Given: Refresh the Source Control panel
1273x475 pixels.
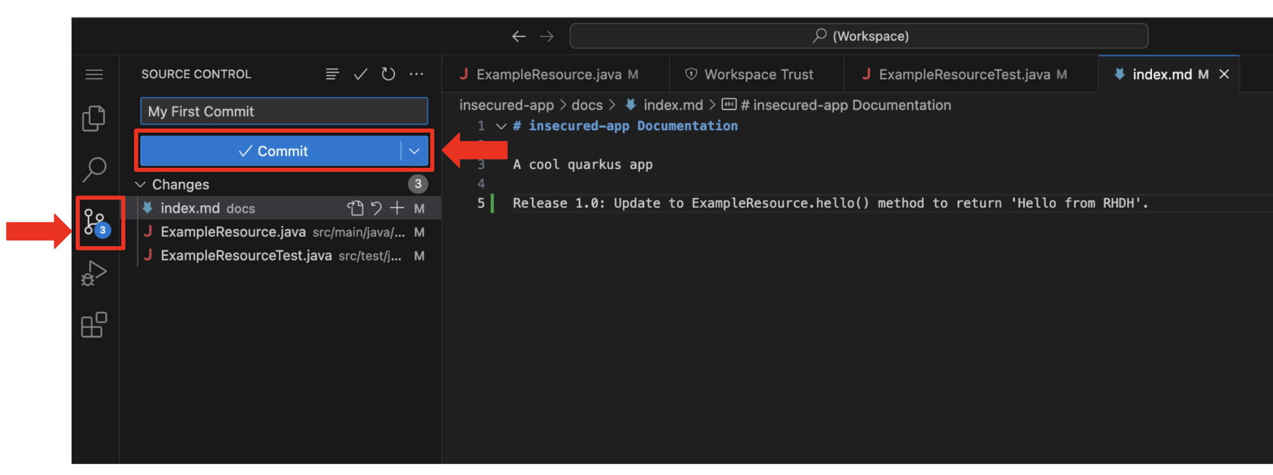Looking at the screenshot, I should tap(388, 74).
